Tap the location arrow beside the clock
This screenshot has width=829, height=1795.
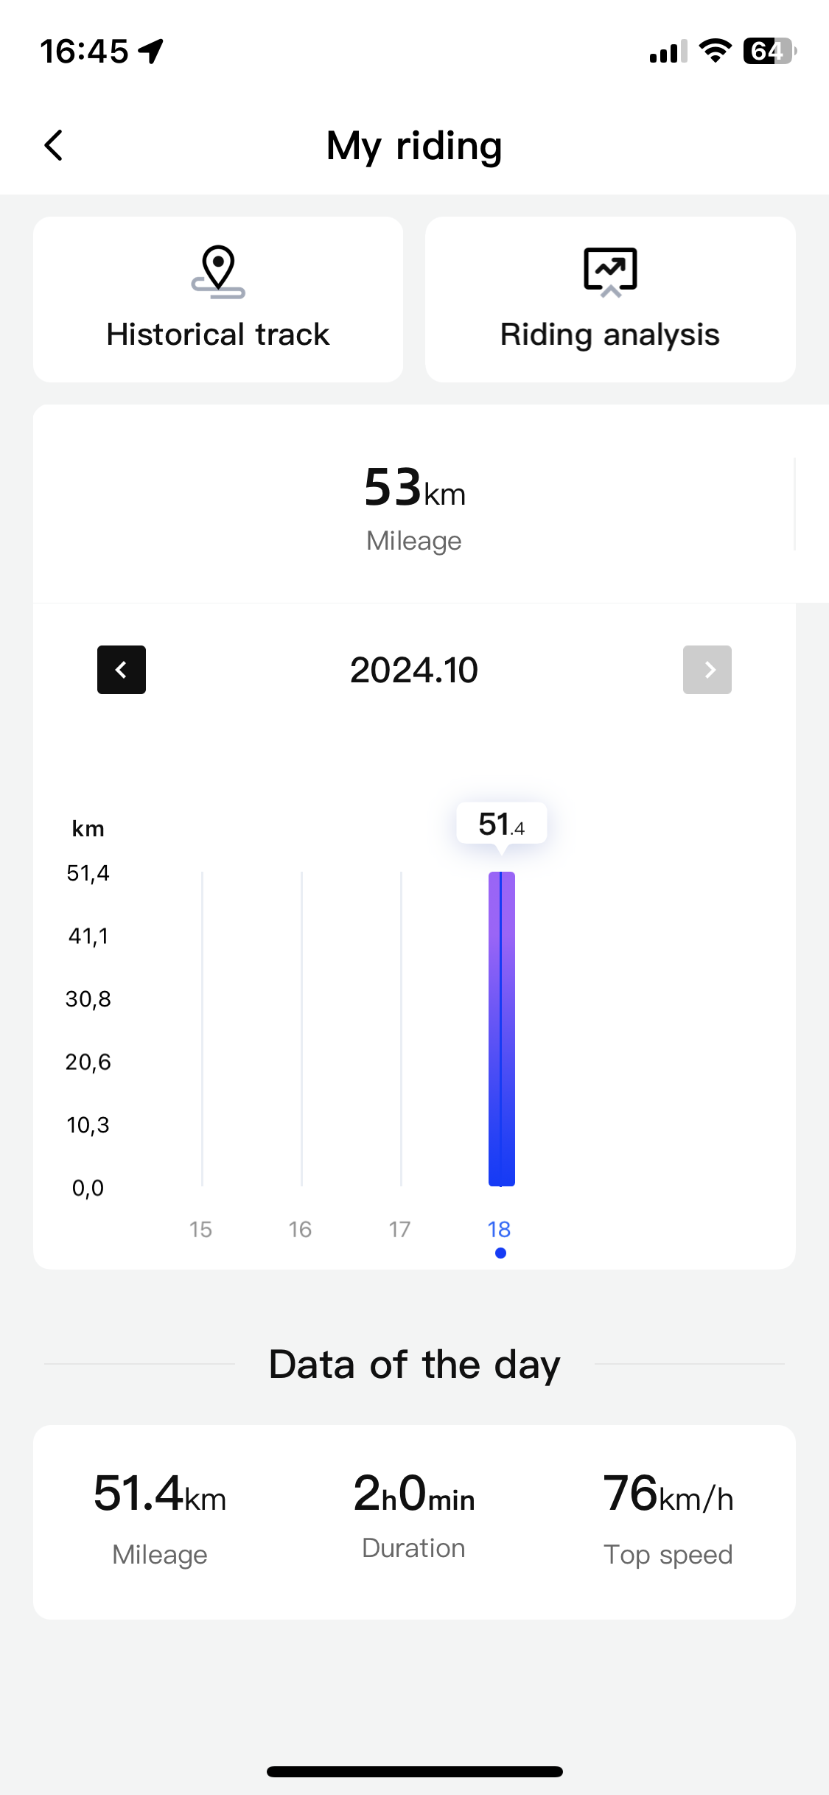[151, 52]
